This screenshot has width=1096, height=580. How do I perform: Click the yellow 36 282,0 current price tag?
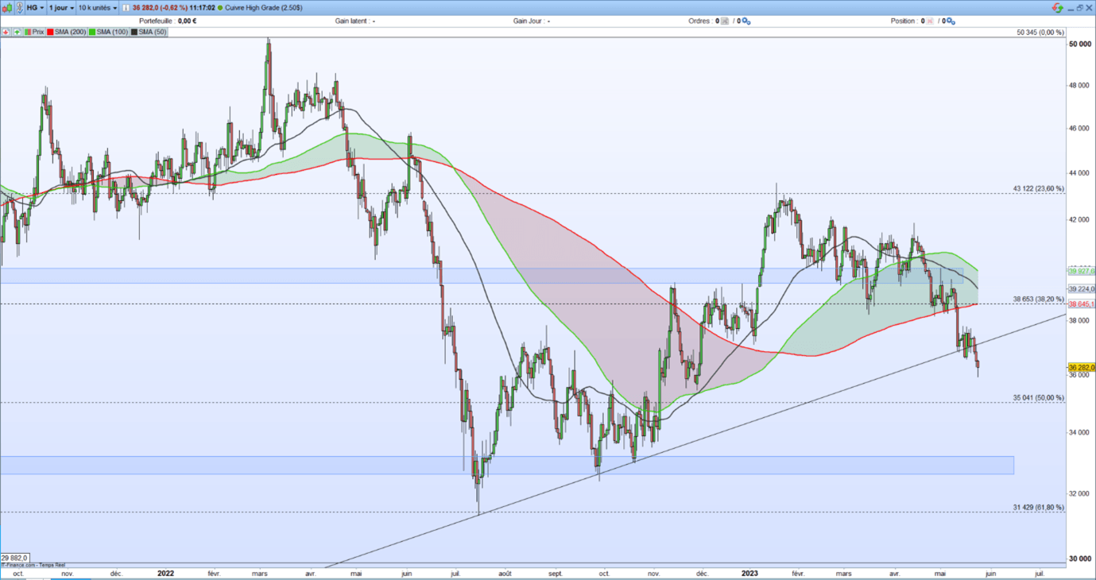1082,368
